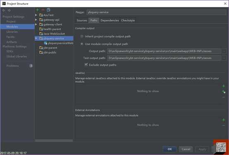Image resolution: width=229 pixels, height=155 pixels.
Task: Click the back navigation arrow
Action: tap(3, 10)
